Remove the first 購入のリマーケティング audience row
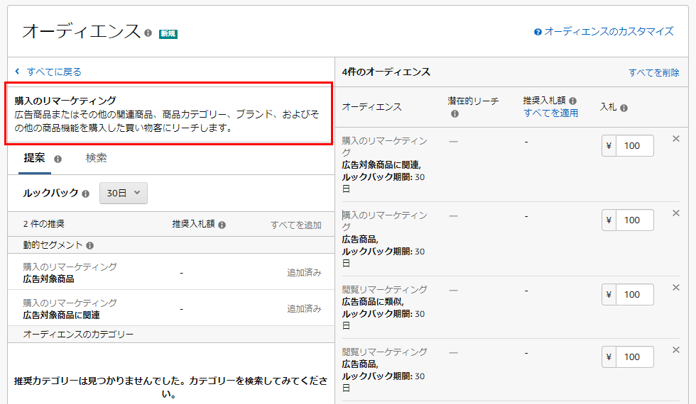The image size is (696, 404). (676, 139)
